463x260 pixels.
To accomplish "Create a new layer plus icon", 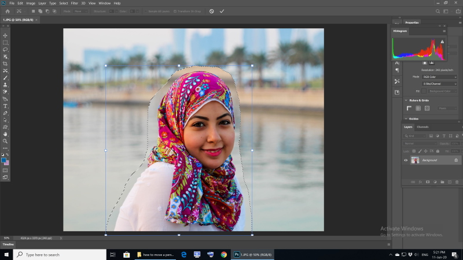I will click(450, 182).
